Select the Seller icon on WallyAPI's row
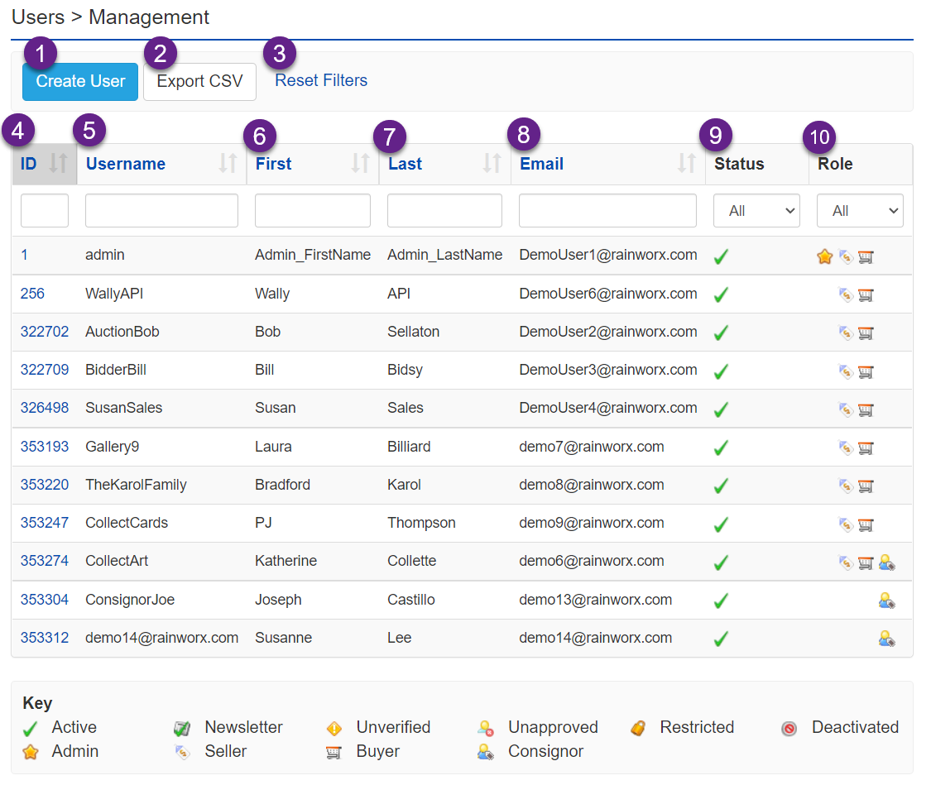This screenshot has width=931, height=785. pyautogui.click(x=847, y=294)
